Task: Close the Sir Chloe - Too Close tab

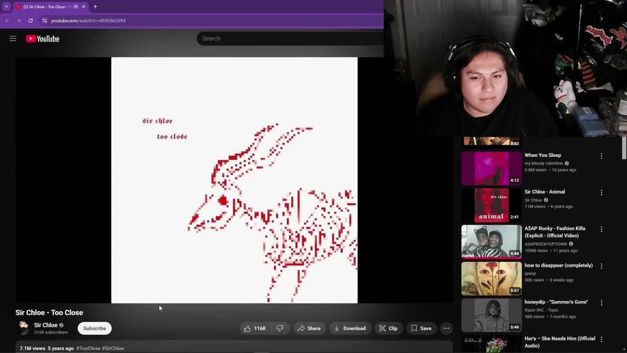Action: pos(83,6)
